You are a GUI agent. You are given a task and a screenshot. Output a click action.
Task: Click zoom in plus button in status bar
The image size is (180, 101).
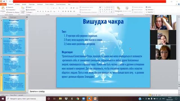point(176,95)
